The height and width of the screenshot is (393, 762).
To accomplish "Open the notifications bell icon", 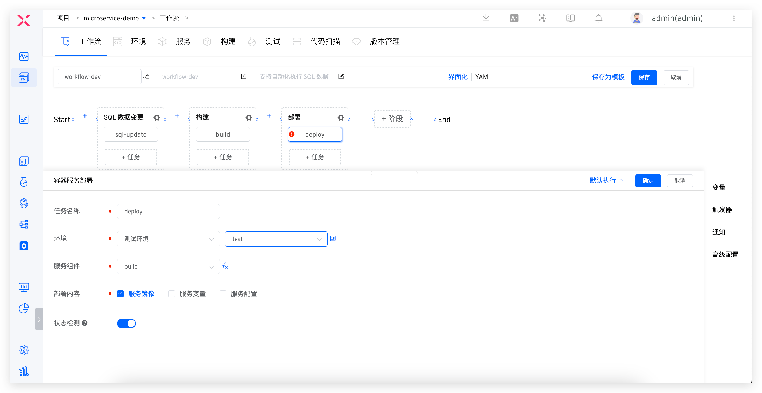I will click(598, 18).
